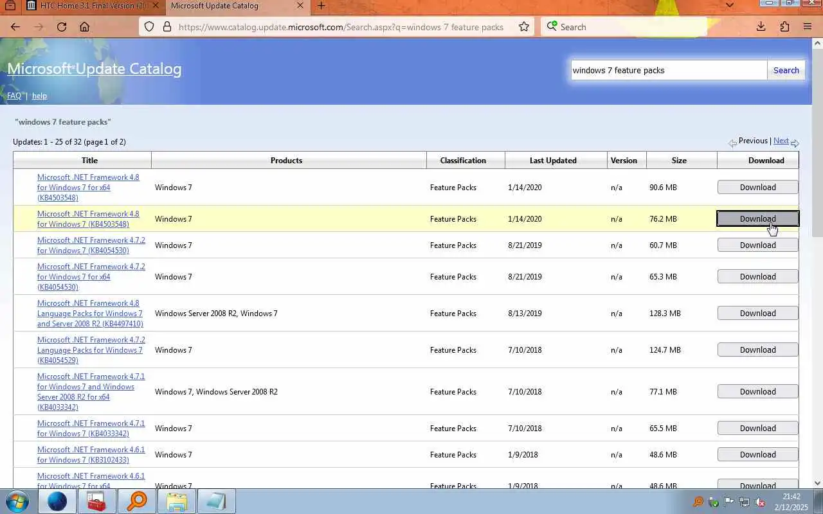Viewport: 823px width, 514px height.
Task: Go to the Next results page
Action: [x=781, y=141]
